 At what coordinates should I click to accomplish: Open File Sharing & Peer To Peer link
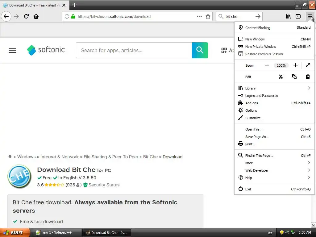111,157
